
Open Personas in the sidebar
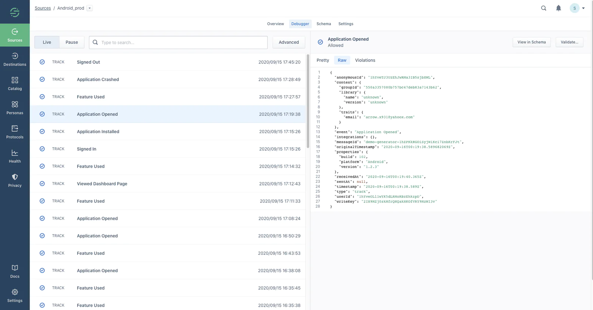point(15,108)
